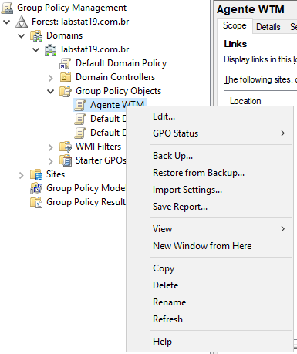The image size is (297, 354).
Task: Click the Sites folder icon
Action: coord(36,174)
